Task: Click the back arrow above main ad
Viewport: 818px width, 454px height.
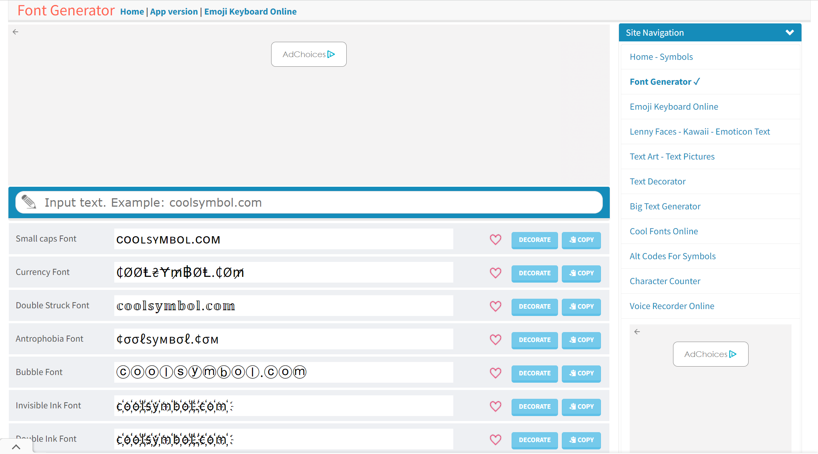Action: (15, 32)
